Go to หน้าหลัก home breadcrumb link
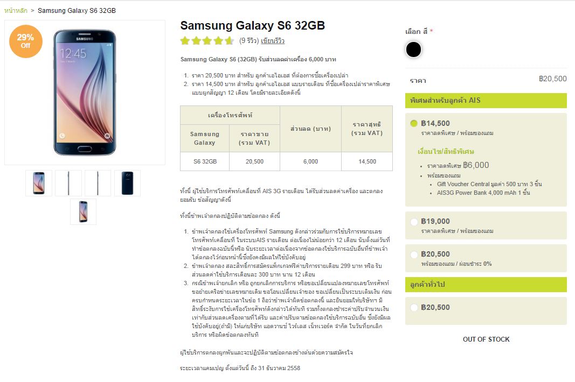575x382 pixels. click(16, 11)
